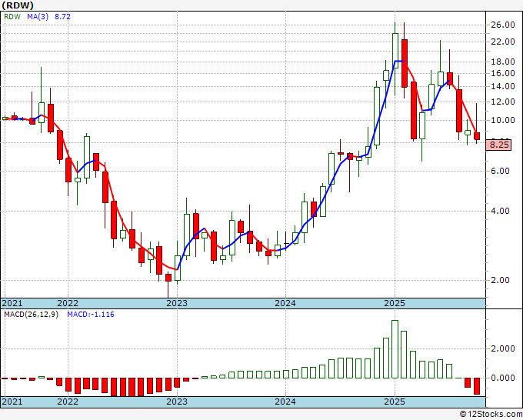
Task: Click 2022 on the MACD panel timeline
Action: click(68, 402)
